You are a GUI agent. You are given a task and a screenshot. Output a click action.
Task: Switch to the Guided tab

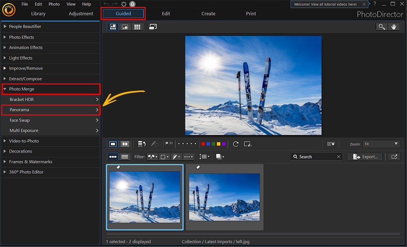pos(123,13)
